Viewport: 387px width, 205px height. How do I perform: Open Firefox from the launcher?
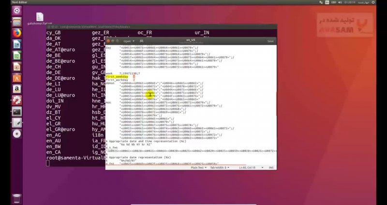(x=16, y=33)
